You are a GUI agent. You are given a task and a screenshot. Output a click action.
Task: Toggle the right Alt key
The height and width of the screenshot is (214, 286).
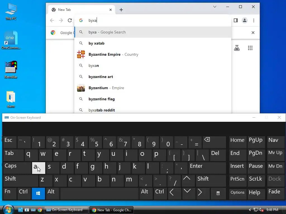(146, 194)
